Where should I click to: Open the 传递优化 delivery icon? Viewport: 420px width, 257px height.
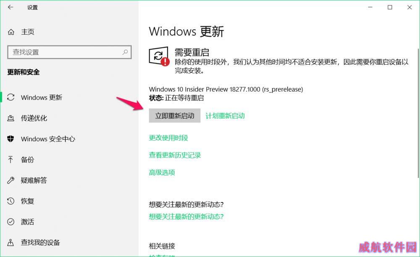pyautogui.click(x=11, y=118)
